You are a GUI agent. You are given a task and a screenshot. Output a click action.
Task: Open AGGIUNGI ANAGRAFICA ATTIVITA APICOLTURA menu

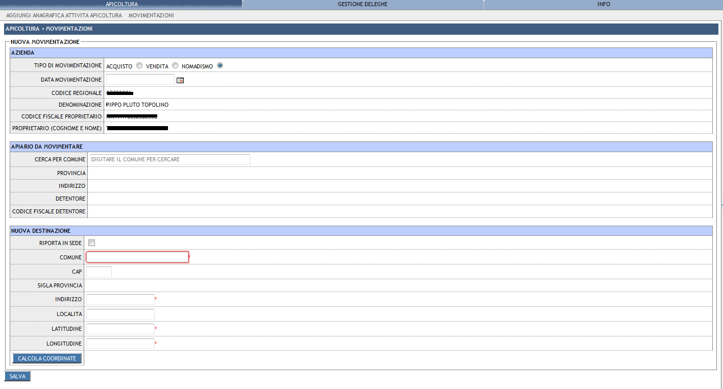coord(64,15)
